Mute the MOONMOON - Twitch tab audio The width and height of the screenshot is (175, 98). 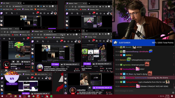click(16, 29)
